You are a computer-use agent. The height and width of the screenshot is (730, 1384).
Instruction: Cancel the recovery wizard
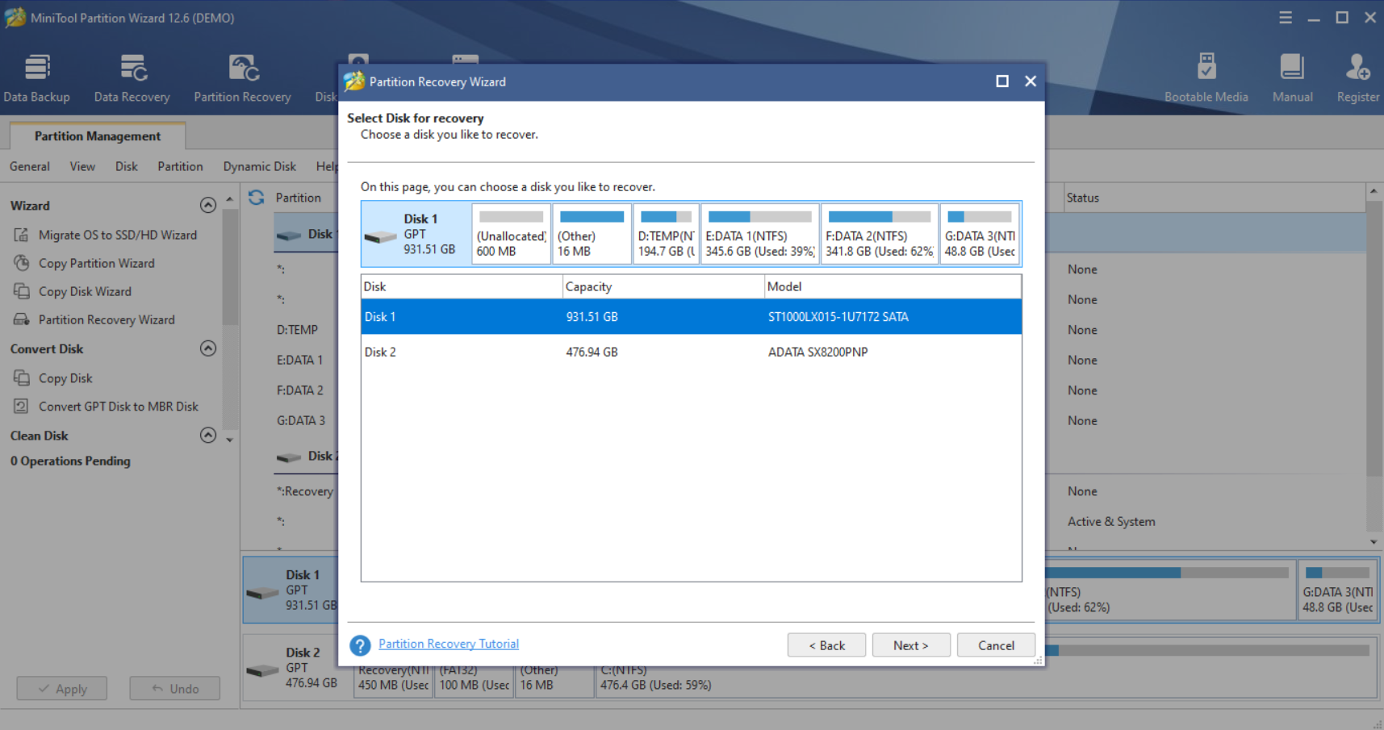[x=996, y=645]
